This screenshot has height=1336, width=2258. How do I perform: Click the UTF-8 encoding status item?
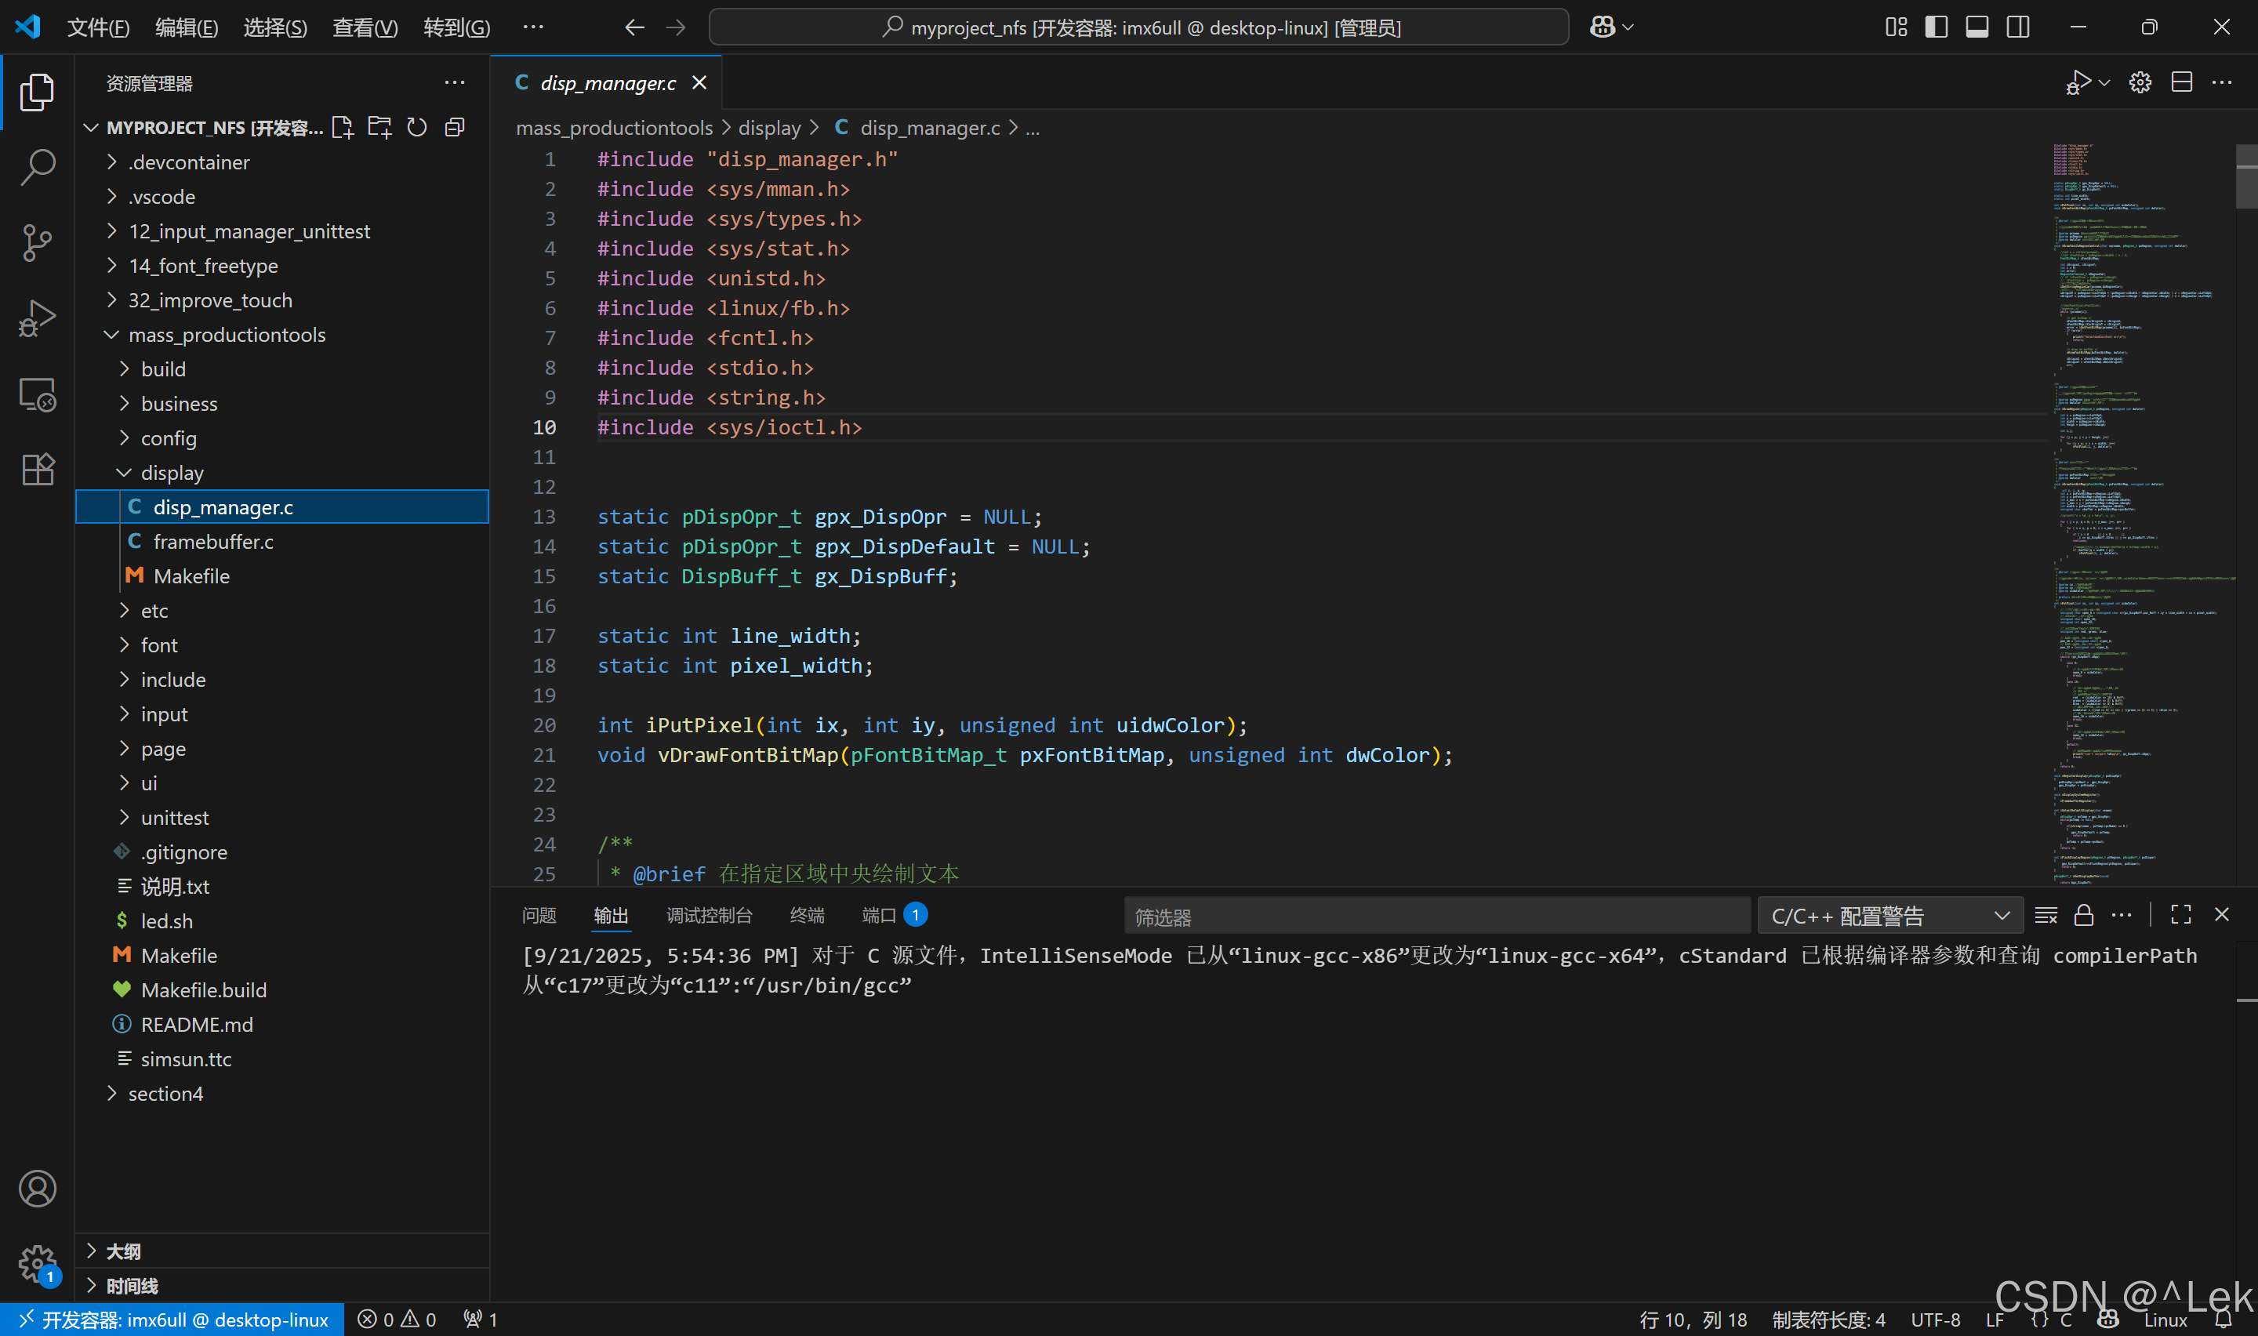pyautogui.click(x=1935, y=1320)
